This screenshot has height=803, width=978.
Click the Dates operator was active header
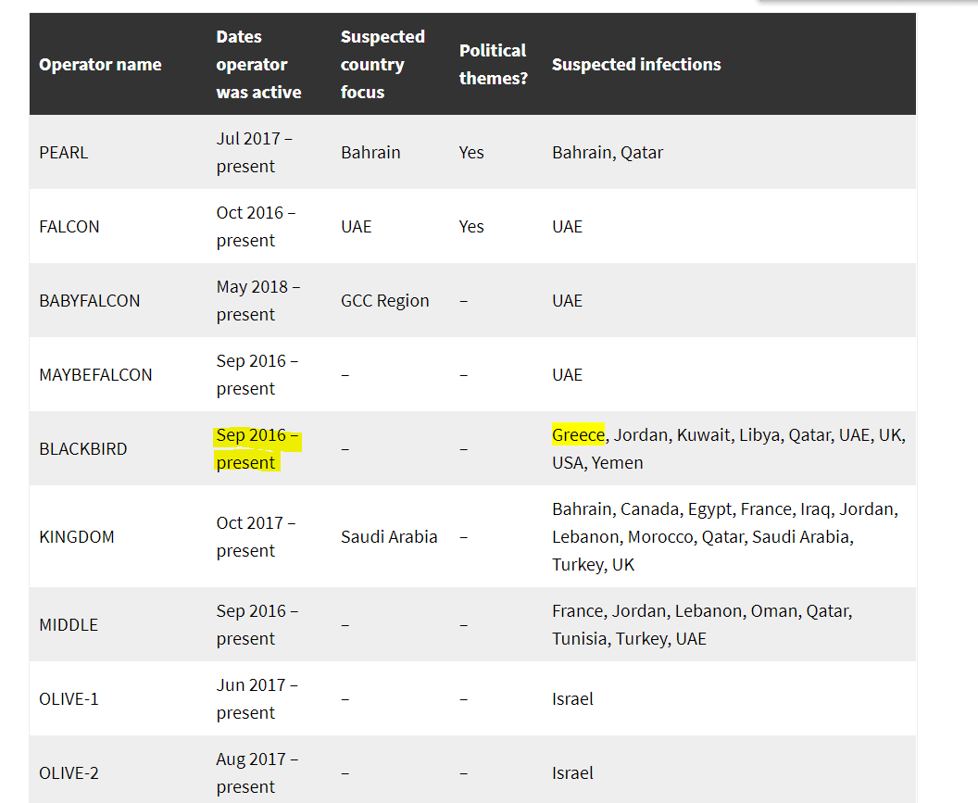(258, 64)
